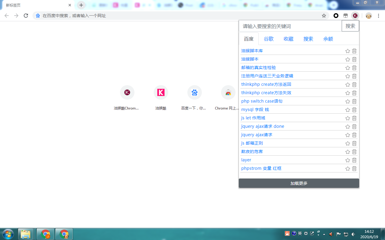Remove the 注册用户连送三天业务逻辑 entry

point(354,76)
